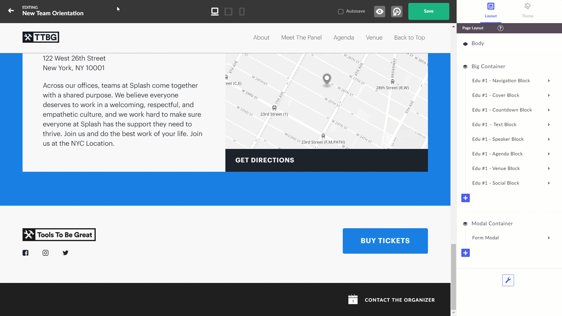Open the wrench tools icon
This screenshot has width=562, height=316.
pyautogui.click(x=508, y=280)
